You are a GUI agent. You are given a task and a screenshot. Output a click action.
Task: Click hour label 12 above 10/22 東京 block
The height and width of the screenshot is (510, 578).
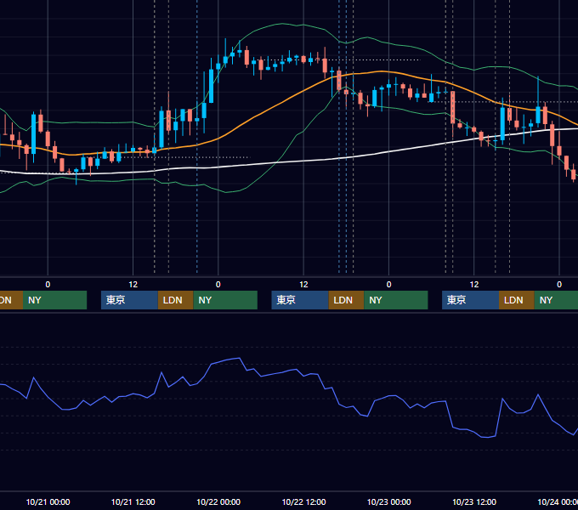pos(303,285)
